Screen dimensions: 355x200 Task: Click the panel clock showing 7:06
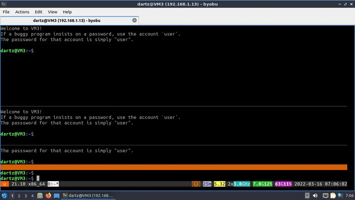coord(349,196)
